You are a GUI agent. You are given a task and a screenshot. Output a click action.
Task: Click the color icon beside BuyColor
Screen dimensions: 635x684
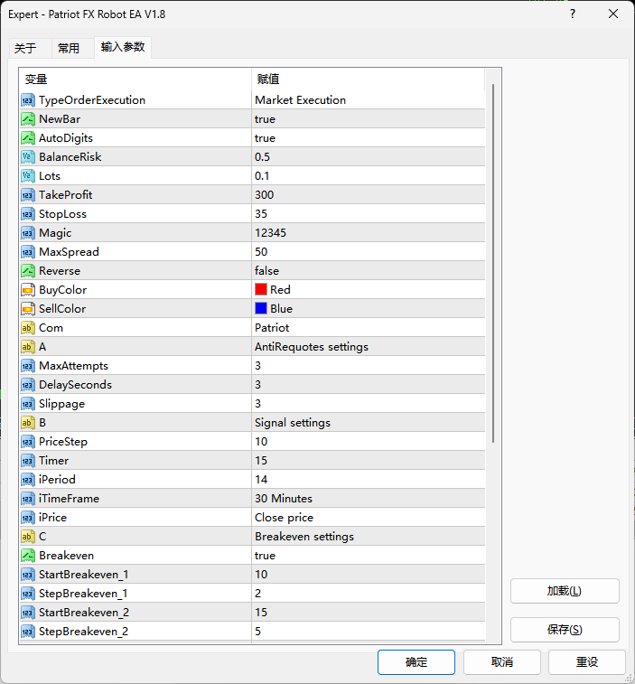pyautogui.click(x=28, y=290)
